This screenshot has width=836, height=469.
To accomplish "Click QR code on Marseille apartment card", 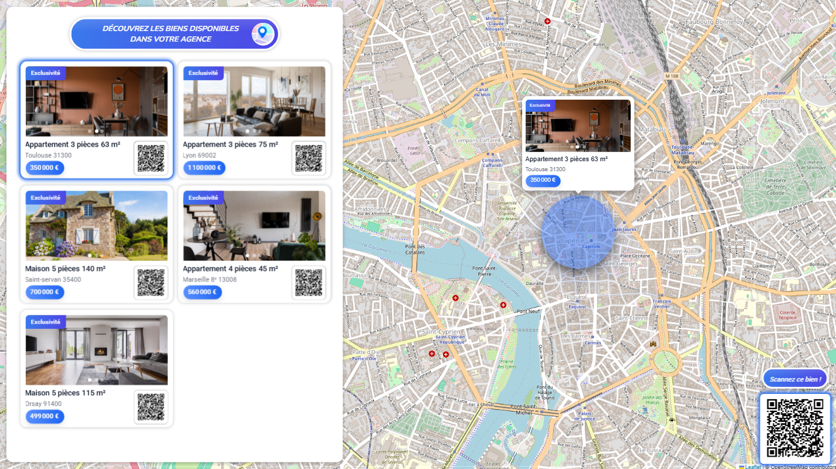I will pos(309,283).
